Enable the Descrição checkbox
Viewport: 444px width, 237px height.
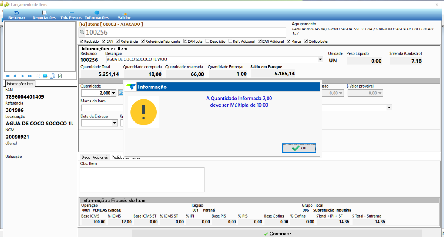pyautogui.click(x=207, y=41)
